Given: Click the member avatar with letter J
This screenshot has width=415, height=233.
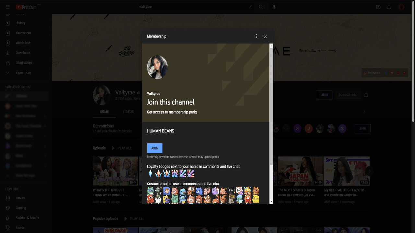Looking at the screenshot, I should pos(309,129).
